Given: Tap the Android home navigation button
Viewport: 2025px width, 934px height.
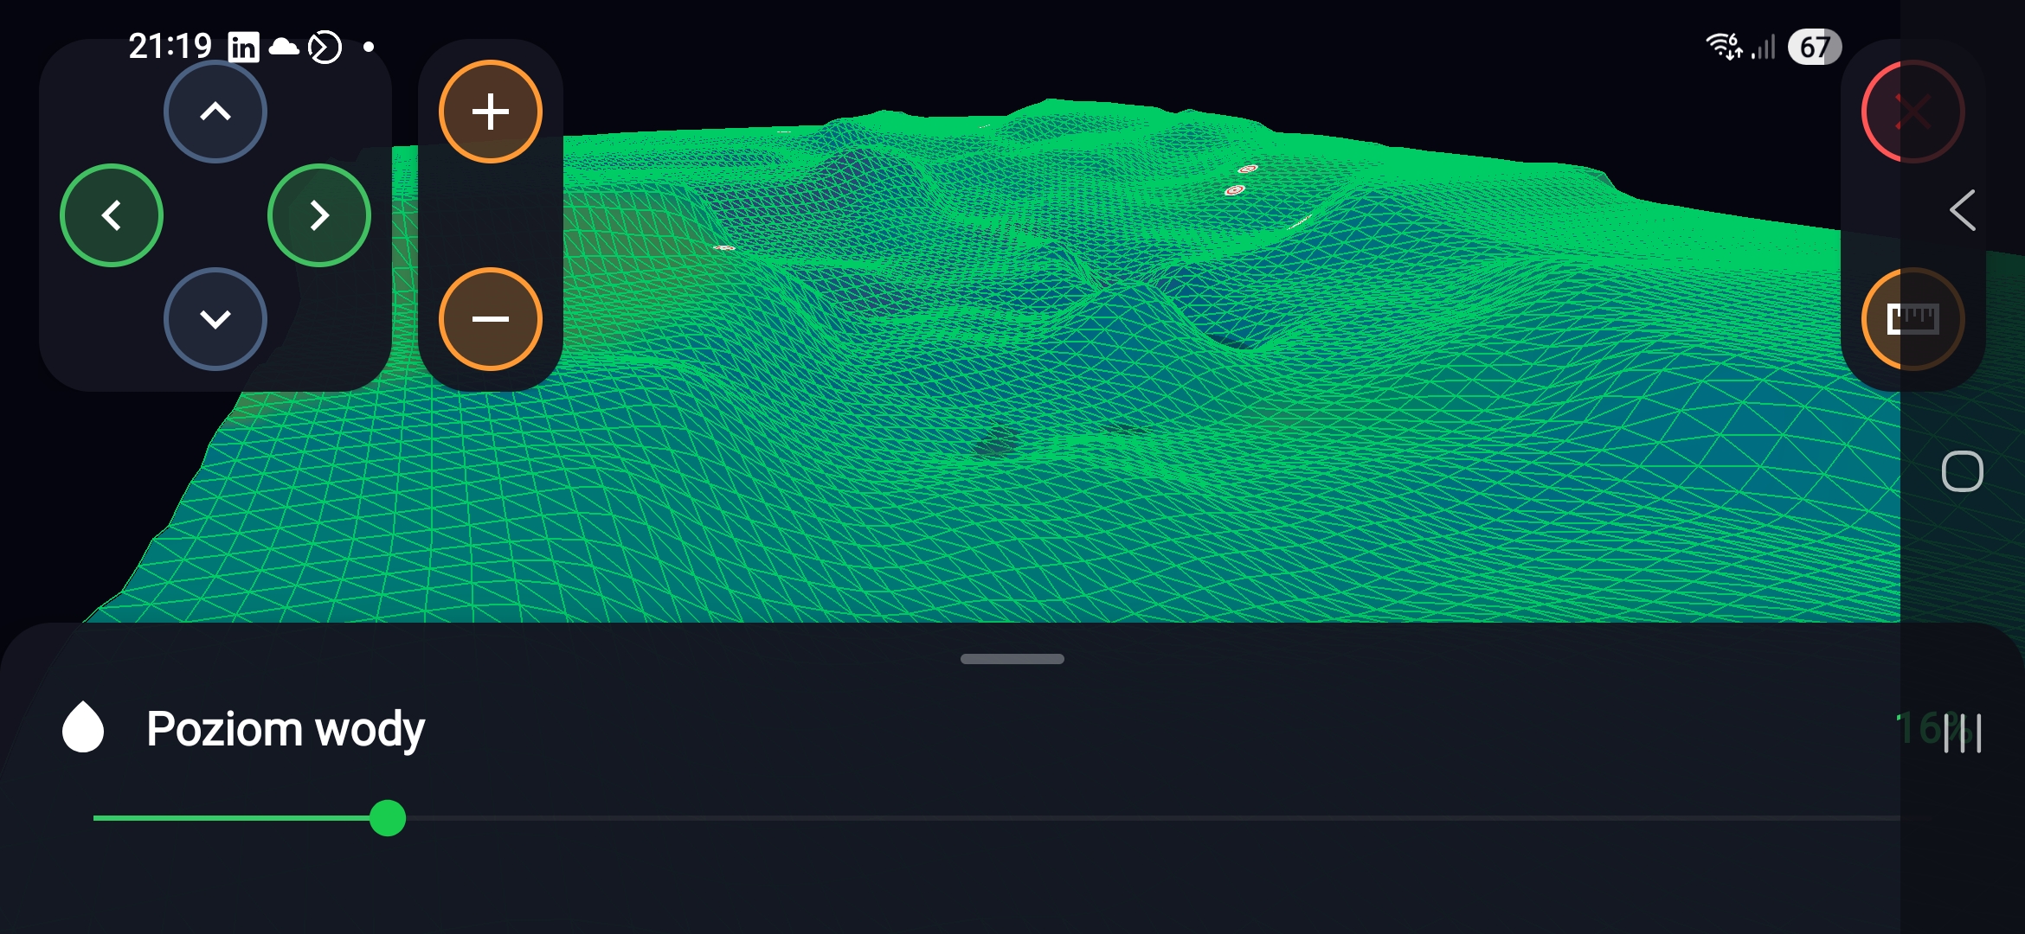Looking at the screenshot, I should pos(1962,471).
